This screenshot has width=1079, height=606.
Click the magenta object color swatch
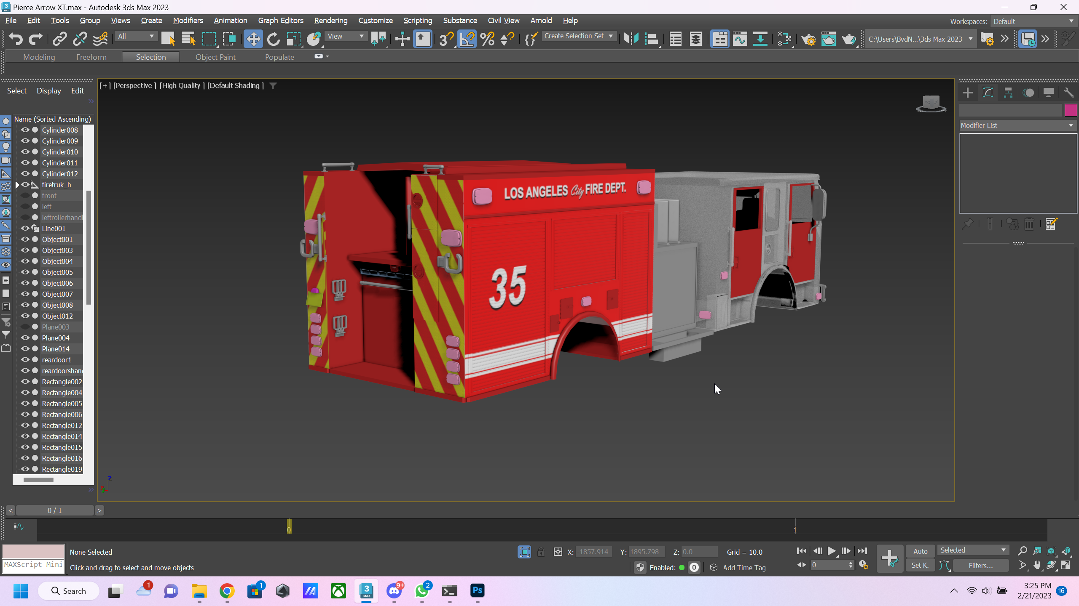coord(1071,110)
